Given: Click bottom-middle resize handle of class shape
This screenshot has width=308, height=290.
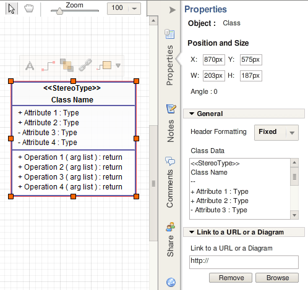Looking at the screenshot, I should click(x=73, y=196).
